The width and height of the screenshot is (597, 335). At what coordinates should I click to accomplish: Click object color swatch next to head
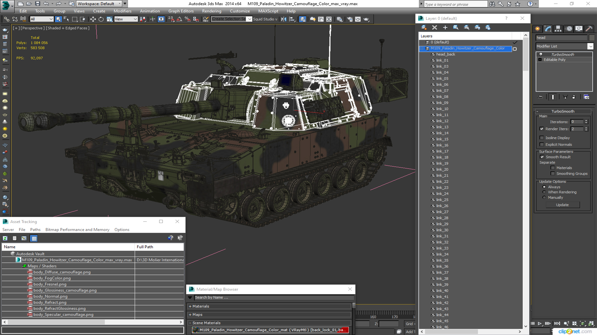pyautogui.click(x=591, y=38)
